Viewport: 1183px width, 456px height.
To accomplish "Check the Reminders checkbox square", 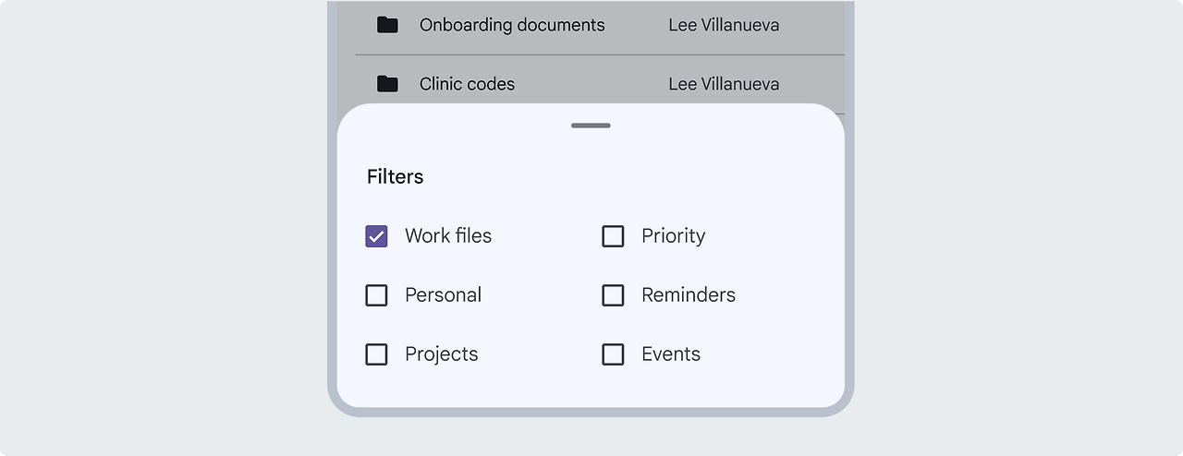I will pos(613,295).
